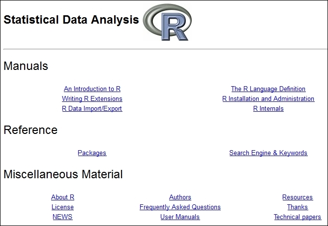Go to User Manuals link
The image size is (328, 226).
click(180, 217)
